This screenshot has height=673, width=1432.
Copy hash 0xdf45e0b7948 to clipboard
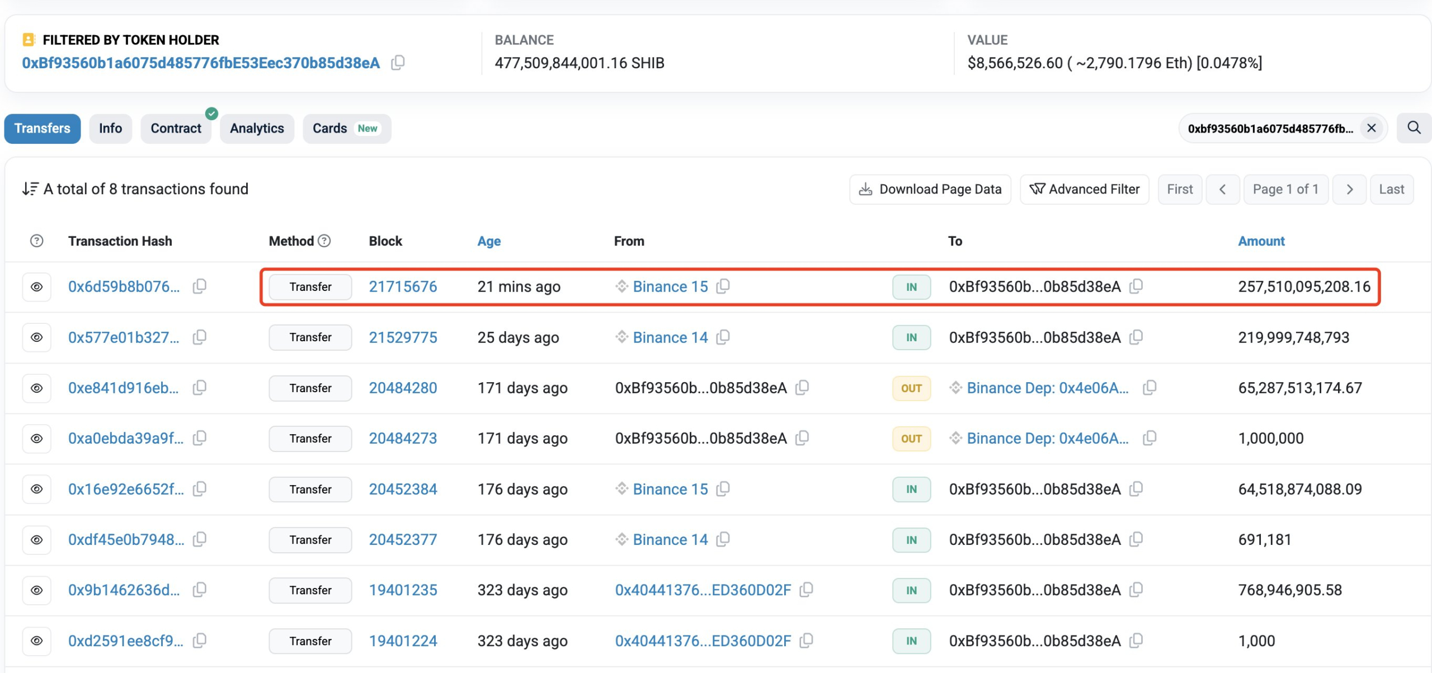click(200, 539)
